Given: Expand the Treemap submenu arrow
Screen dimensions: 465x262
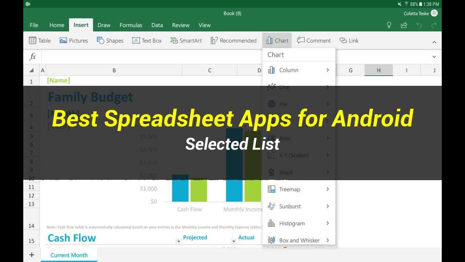Looking at the screenshot, I should pos(328,189).
